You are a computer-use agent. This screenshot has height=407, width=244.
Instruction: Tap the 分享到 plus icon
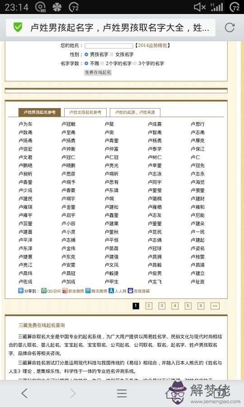pos(21,291)
